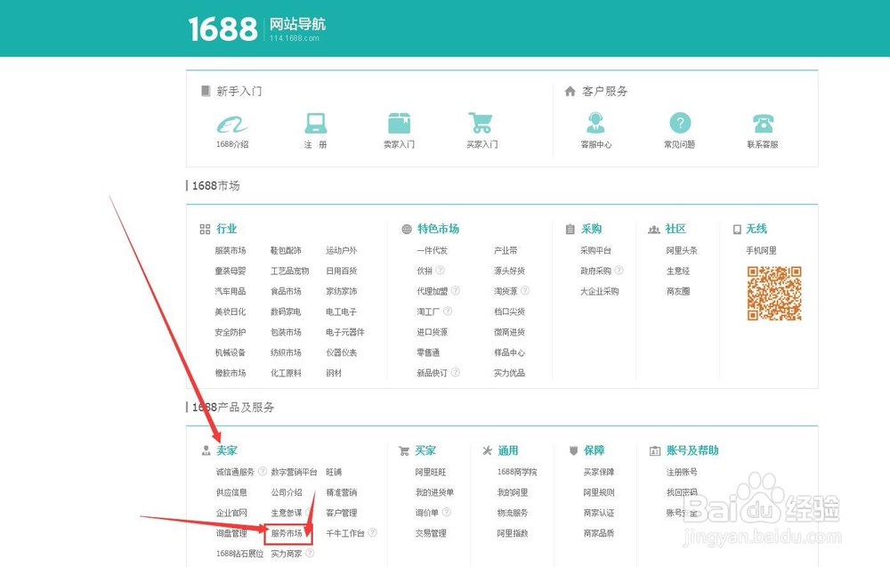Viewport: 890px width, 567px height.
Task: Click the help icon next to 淘货源
Action: [x=525, y=290]
